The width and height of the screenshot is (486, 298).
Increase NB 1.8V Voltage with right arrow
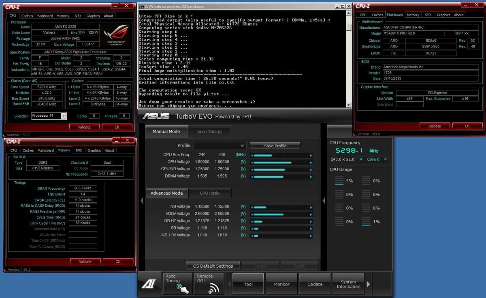click(x=311, y=236)
